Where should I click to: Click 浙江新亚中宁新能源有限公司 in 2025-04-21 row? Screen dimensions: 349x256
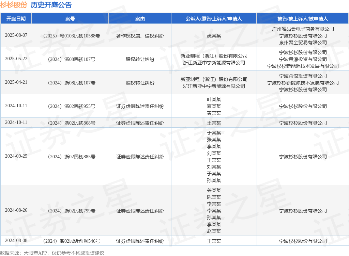214,86
